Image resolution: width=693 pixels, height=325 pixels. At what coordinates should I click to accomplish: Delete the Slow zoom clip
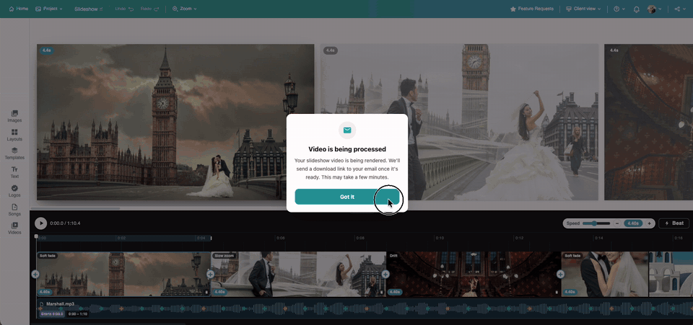[x=381, y=292]
